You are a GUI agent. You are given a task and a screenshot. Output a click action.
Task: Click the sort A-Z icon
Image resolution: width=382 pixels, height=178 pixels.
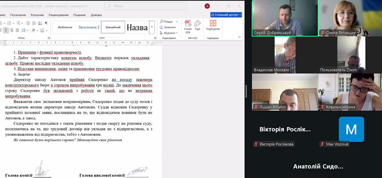[x=40, y=23]
